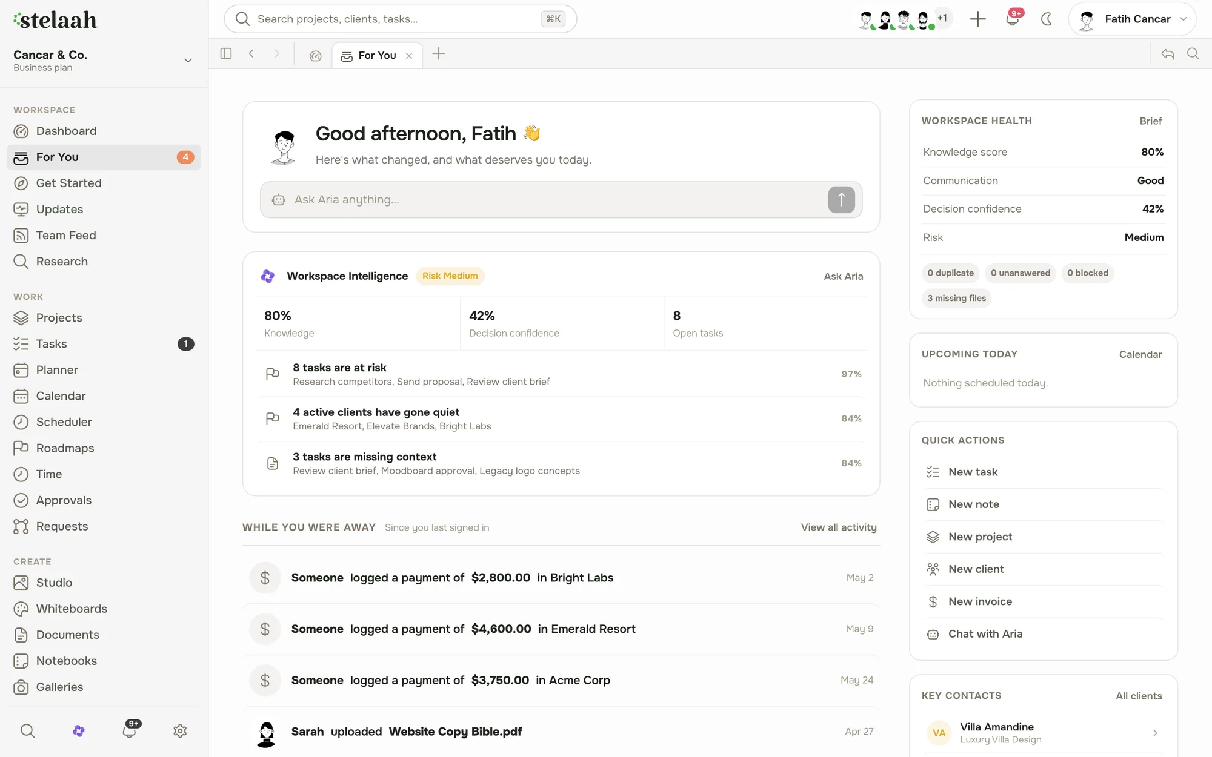This screenshot has height=757, width=1212.
Task: Open the 4 active clients have gone quiet insight
Action: click(562, 419)
